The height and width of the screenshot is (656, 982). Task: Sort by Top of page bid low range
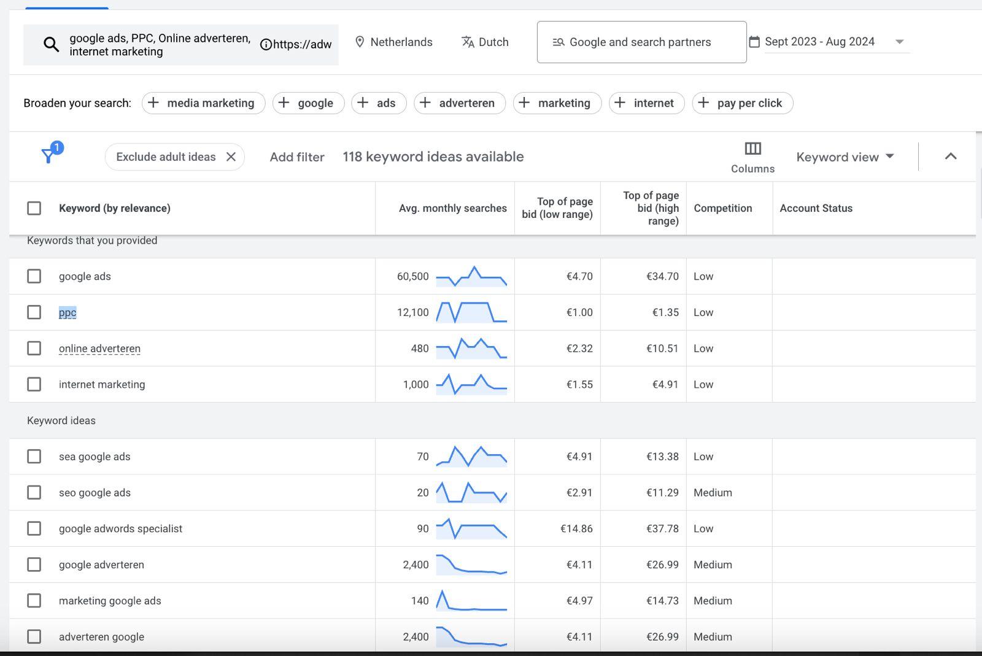point(557,208)
